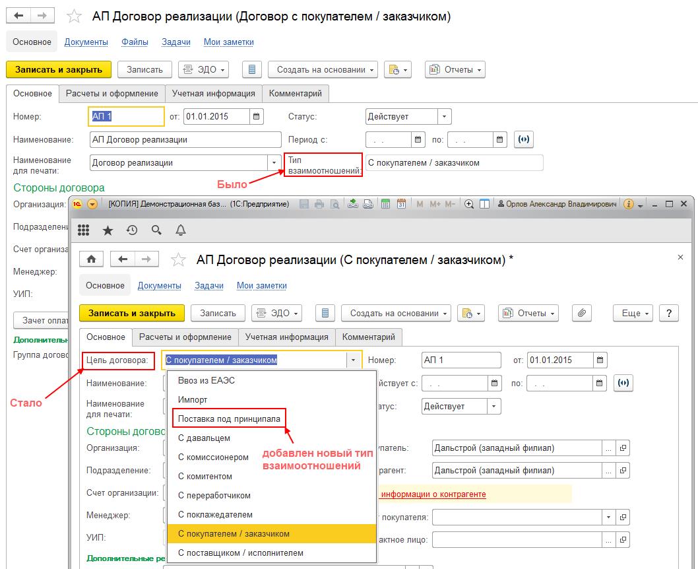
Task: Click the 1C logo icon in title bar
Action: click(x=77, y=204)
